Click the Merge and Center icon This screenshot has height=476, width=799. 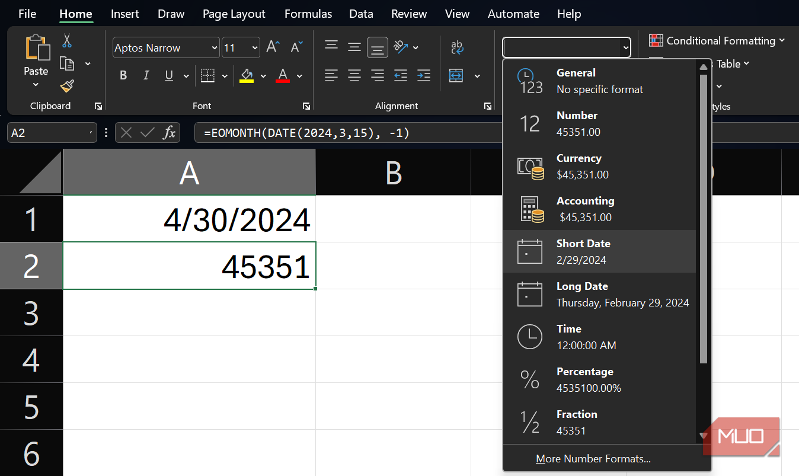456,76
